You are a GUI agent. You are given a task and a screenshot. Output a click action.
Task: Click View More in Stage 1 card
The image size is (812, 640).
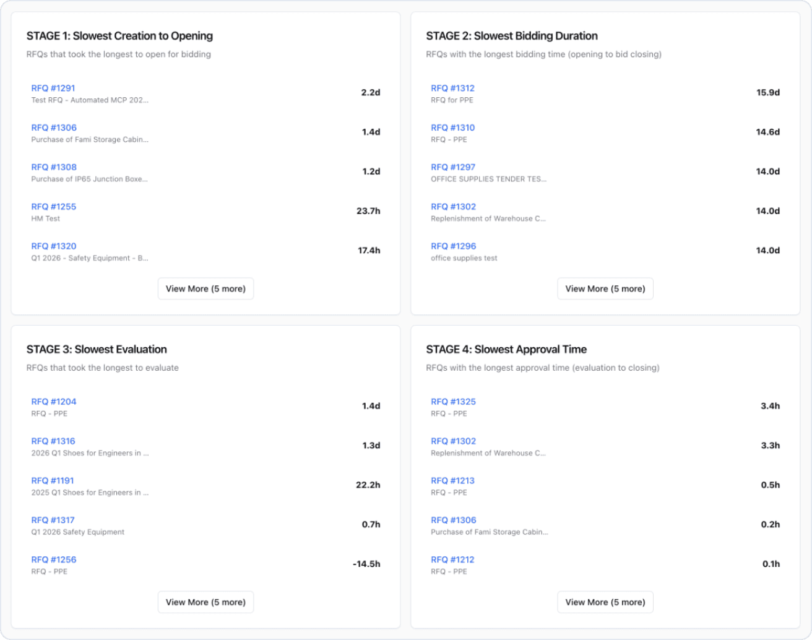205,288
